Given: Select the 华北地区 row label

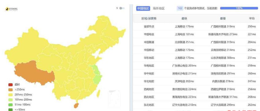Looking at the screenshot, I should coord(149,81).
